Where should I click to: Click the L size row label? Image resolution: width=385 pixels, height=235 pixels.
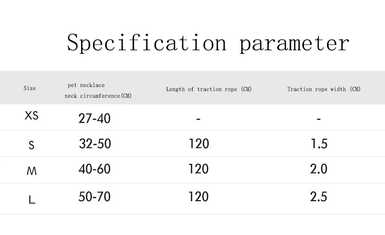coord(32,200)
